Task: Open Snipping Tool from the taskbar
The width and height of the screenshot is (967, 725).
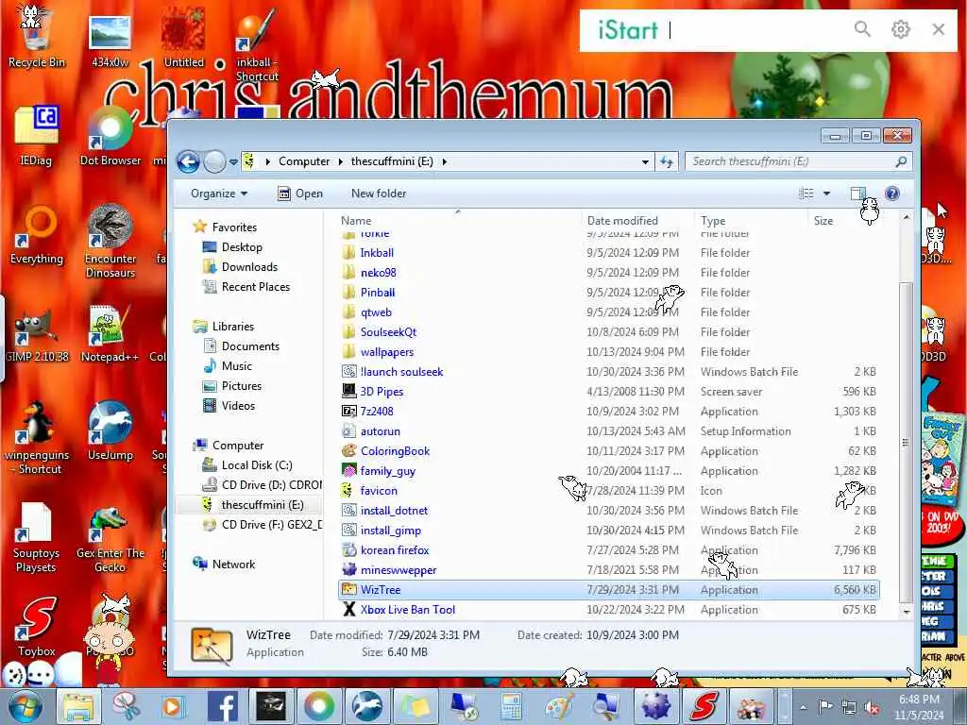Action: [x=126, y=706]
